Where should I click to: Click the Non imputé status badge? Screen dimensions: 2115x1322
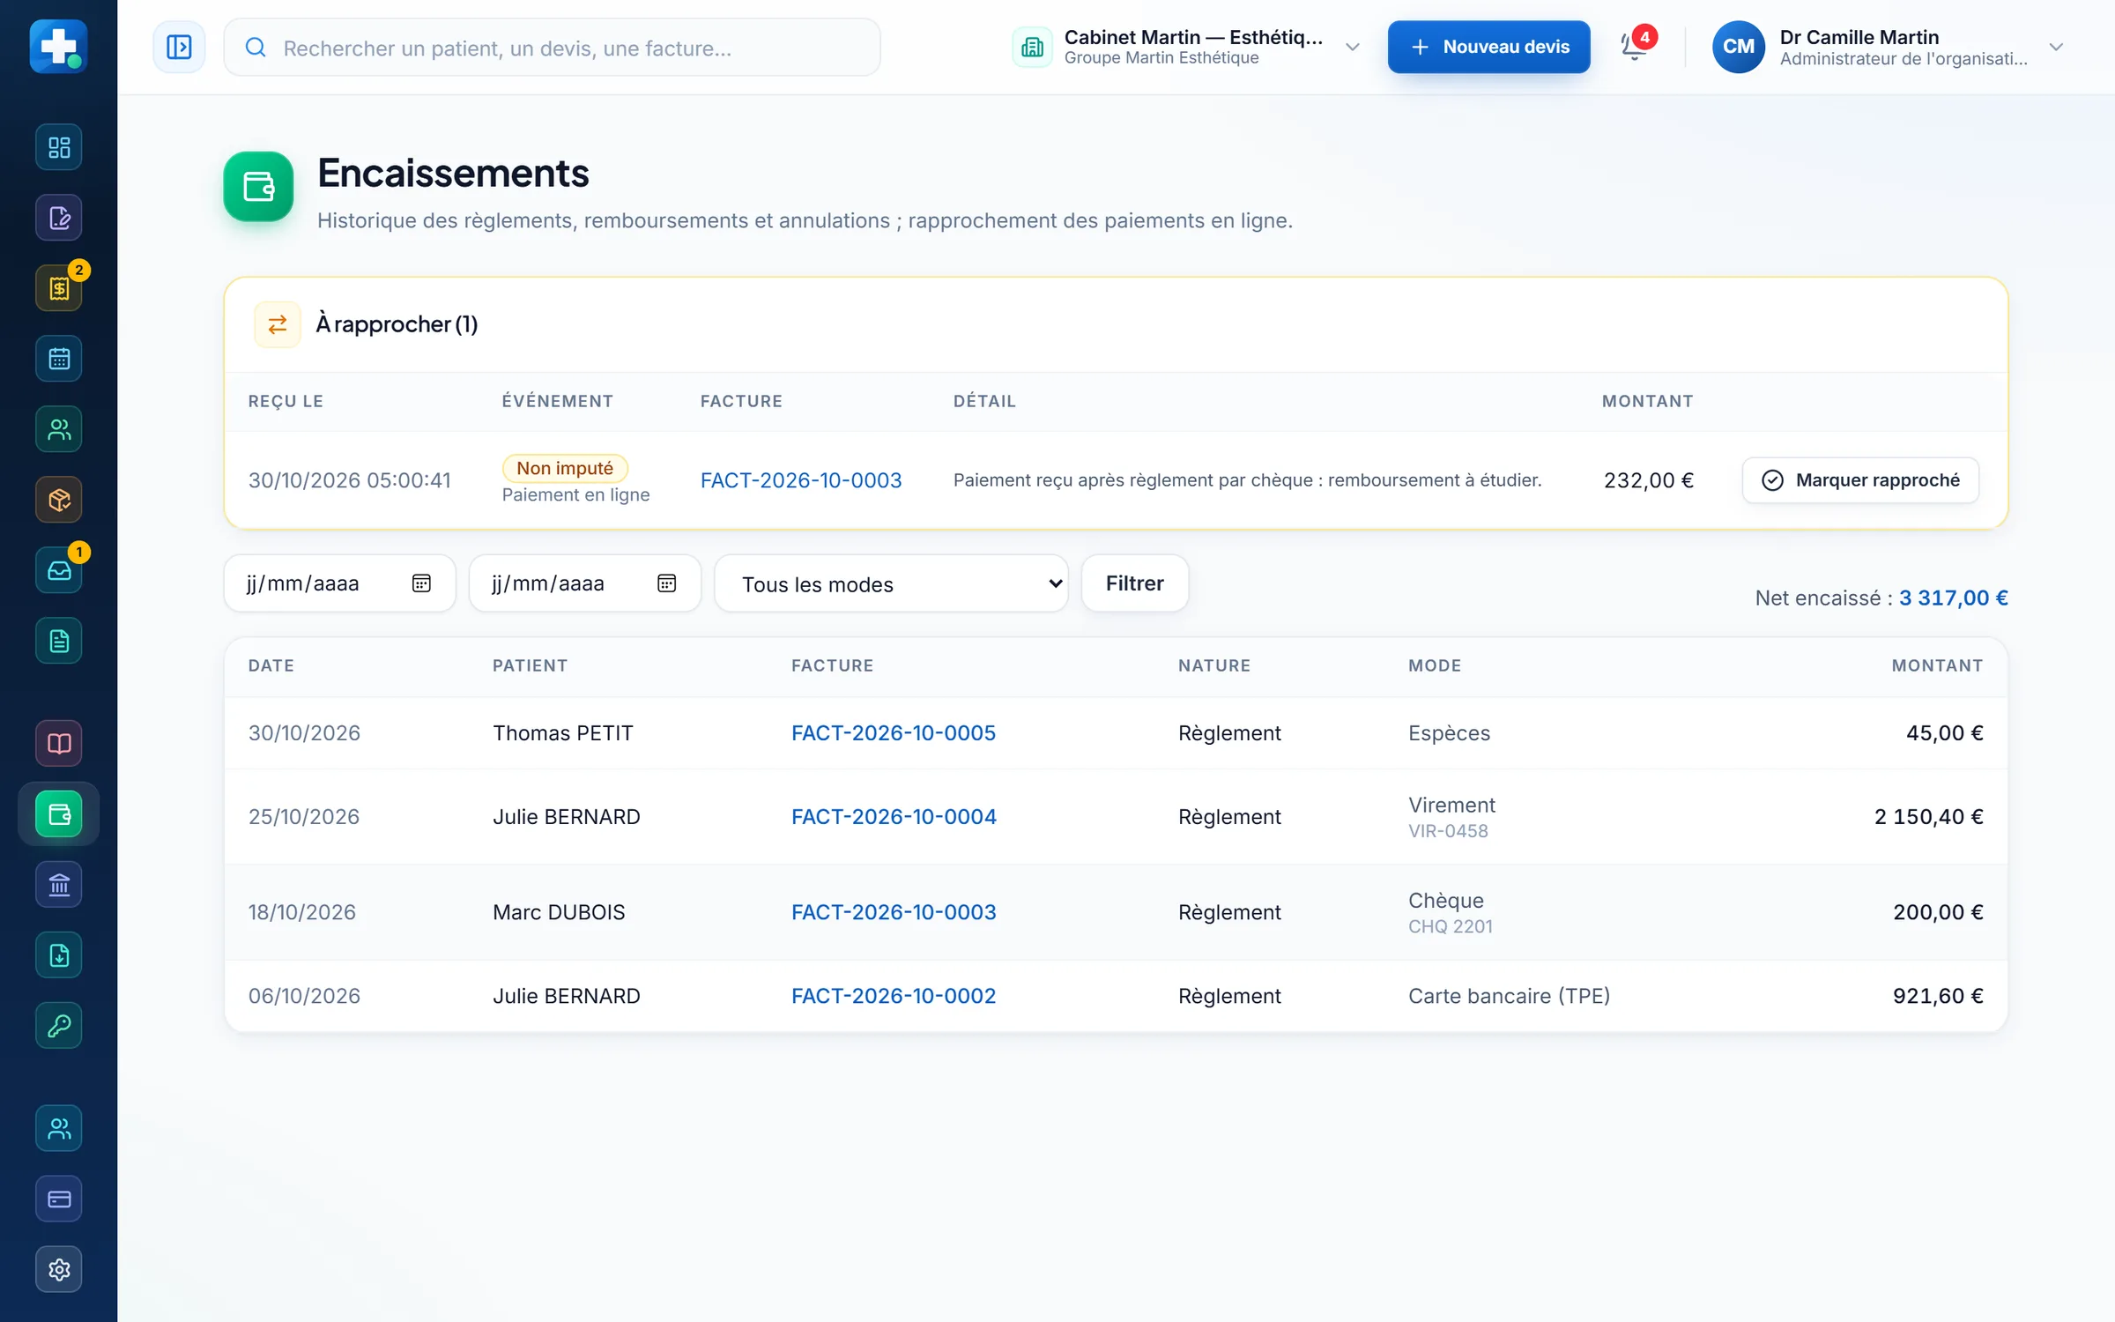[565, 468]
